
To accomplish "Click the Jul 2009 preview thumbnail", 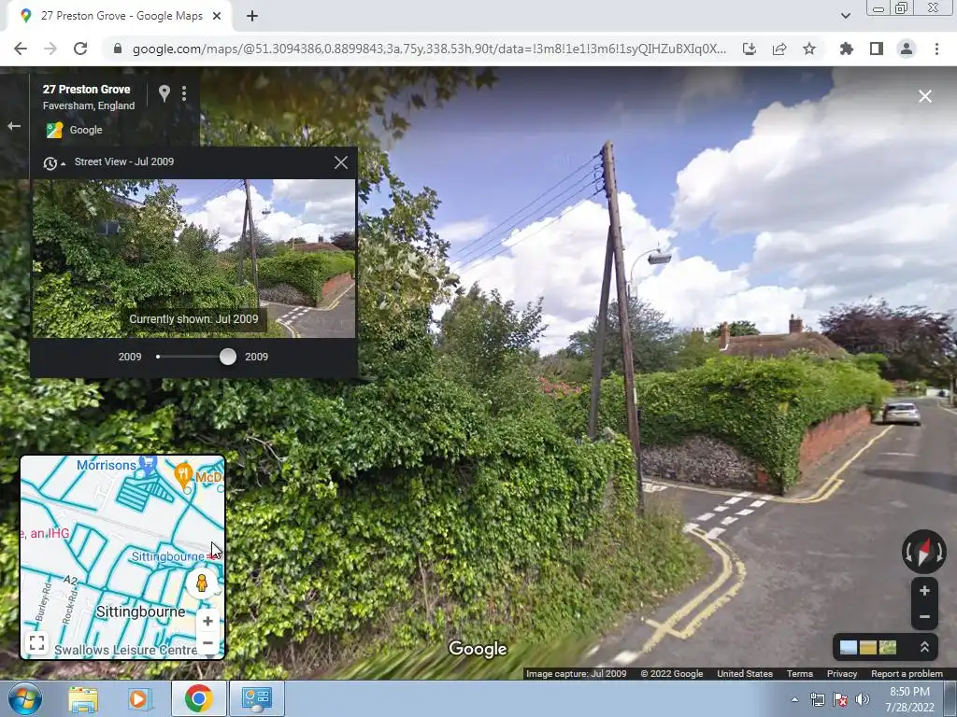I will pos(193,258).
